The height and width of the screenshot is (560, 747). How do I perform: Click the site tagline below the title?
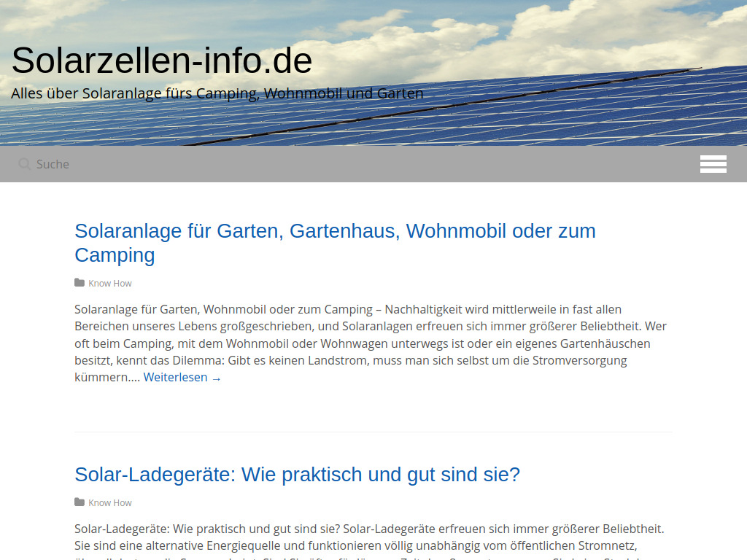[217, 93]
